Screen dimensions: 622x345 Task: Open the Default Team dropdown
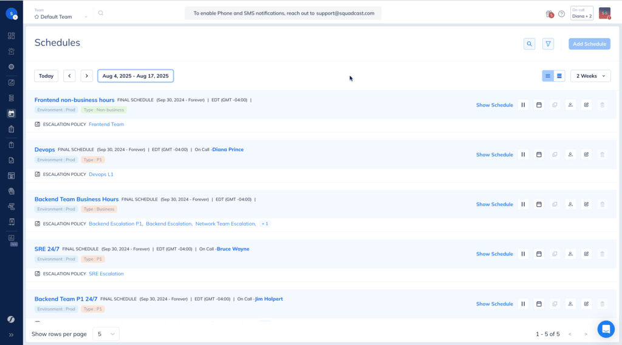tap(61, 16)
